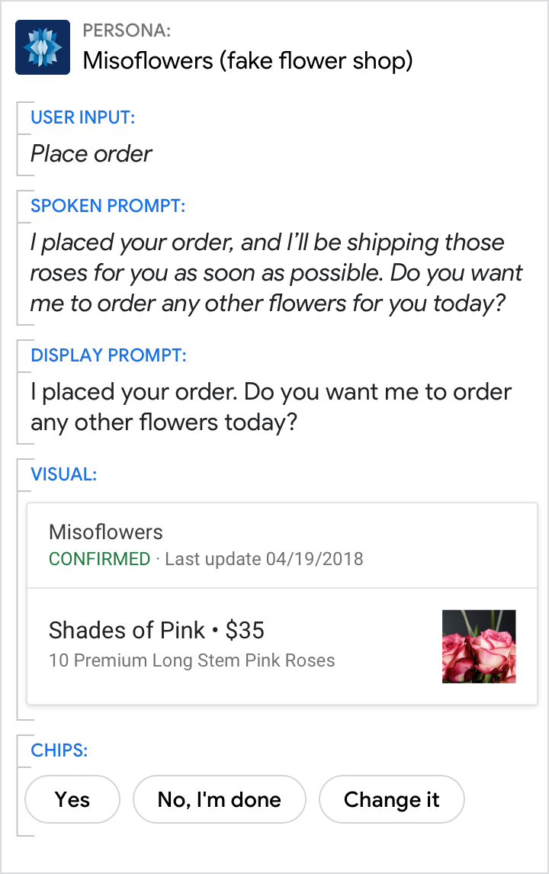Click "10 Premium Long Stem Pink Roses" description
The image size is (549, 874).
(191, 660)
